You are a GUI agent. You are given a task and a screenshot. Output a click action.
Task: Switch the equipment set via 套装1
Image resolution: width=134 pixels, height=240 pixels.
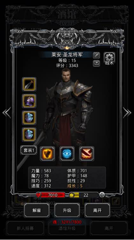coord(29,150)
